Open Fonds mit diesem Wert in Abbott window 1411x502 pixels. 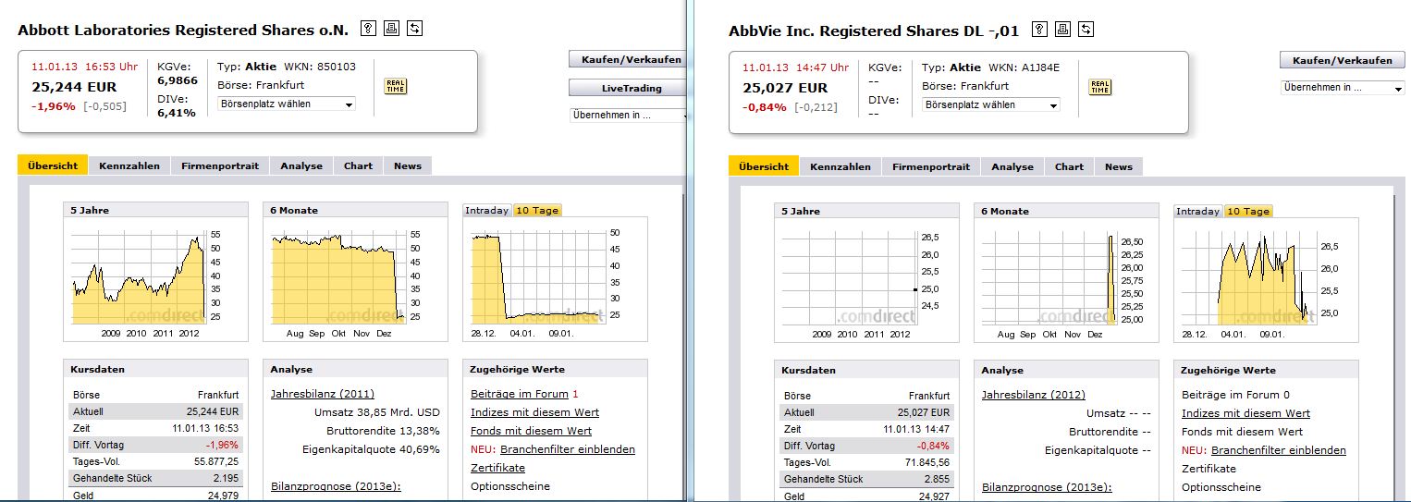[531, 431]
